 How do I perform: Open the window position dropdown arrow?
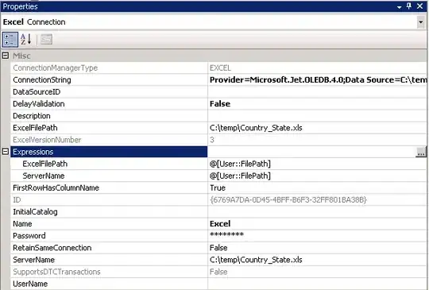click(400, 7)
